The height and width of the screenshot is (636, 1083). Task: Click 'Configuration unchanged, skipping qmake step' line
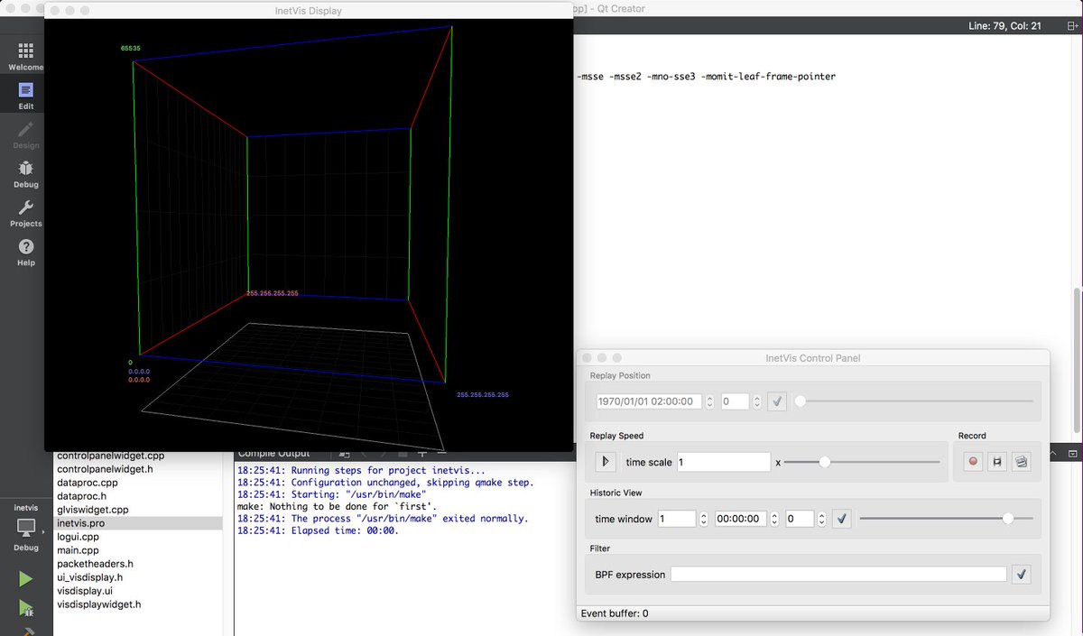385,483
